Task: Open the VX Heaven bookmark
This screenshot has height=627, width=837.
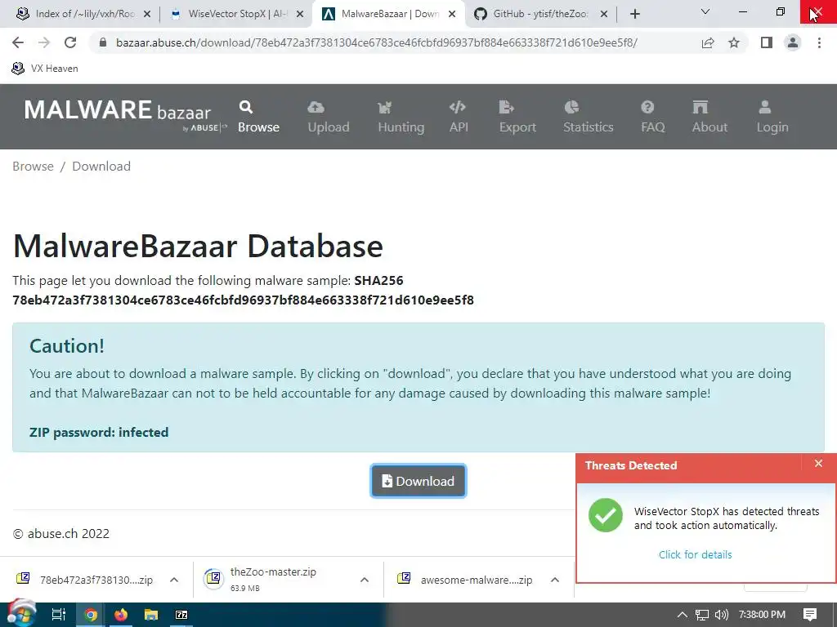Action: (x=45, y=69)
